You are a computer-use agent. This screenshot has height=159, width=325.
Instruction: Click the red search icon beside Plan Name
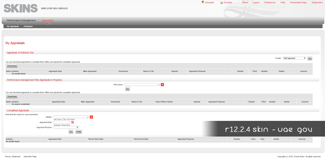pyautogui.click(x=162, y=85)
